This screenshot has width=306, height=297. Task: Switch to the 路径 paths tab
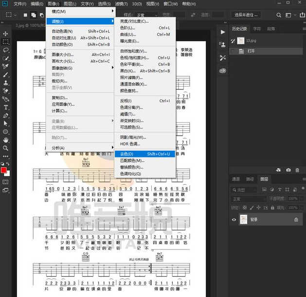(x=250, y=179)
